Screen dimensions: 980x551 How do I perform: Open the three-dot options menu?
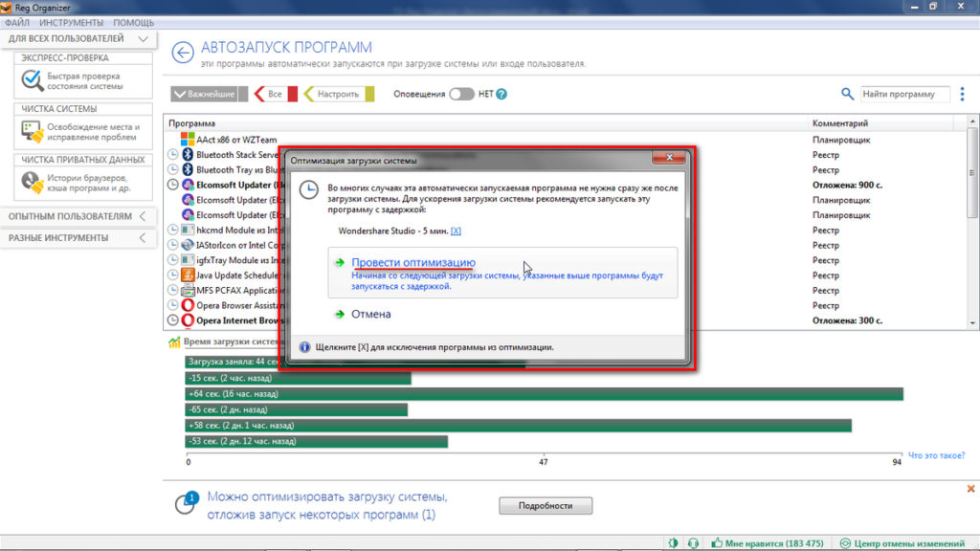click(962, 94)
